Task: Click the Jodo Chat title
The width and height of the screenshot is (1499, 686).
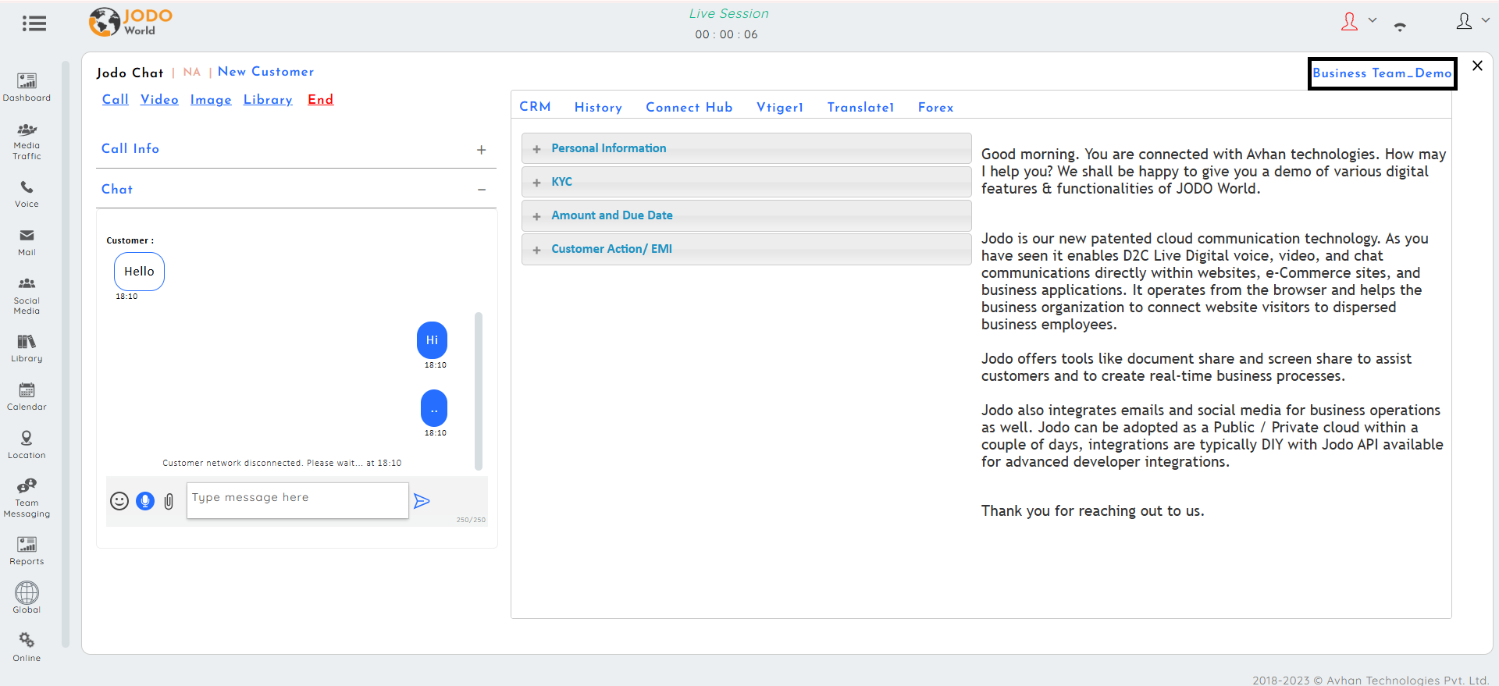Action: [x=130, y=73]
